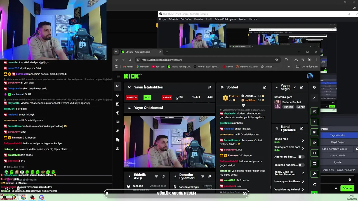Open the YouTube bookmark
358x201 pixels.
[x=158, y=67]
